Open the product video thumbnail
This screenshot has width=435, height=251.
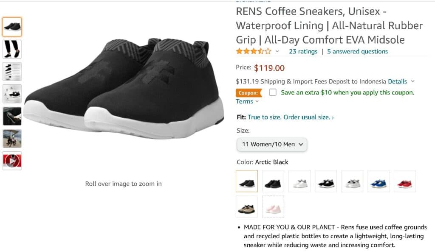pos(12,161)
